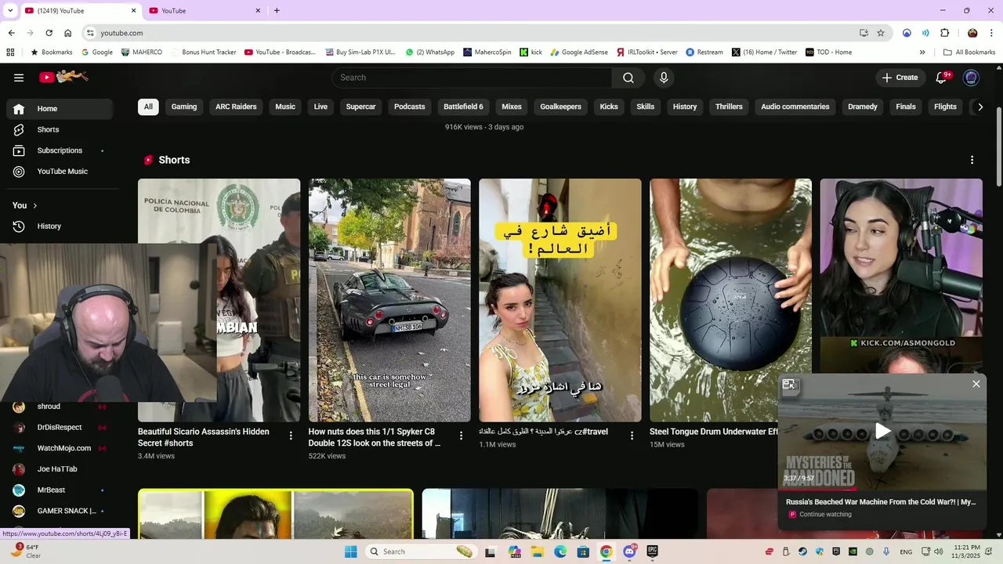1003x564 pixels.
Task: Open the Restream bookmark
Action: coord(704,52)
